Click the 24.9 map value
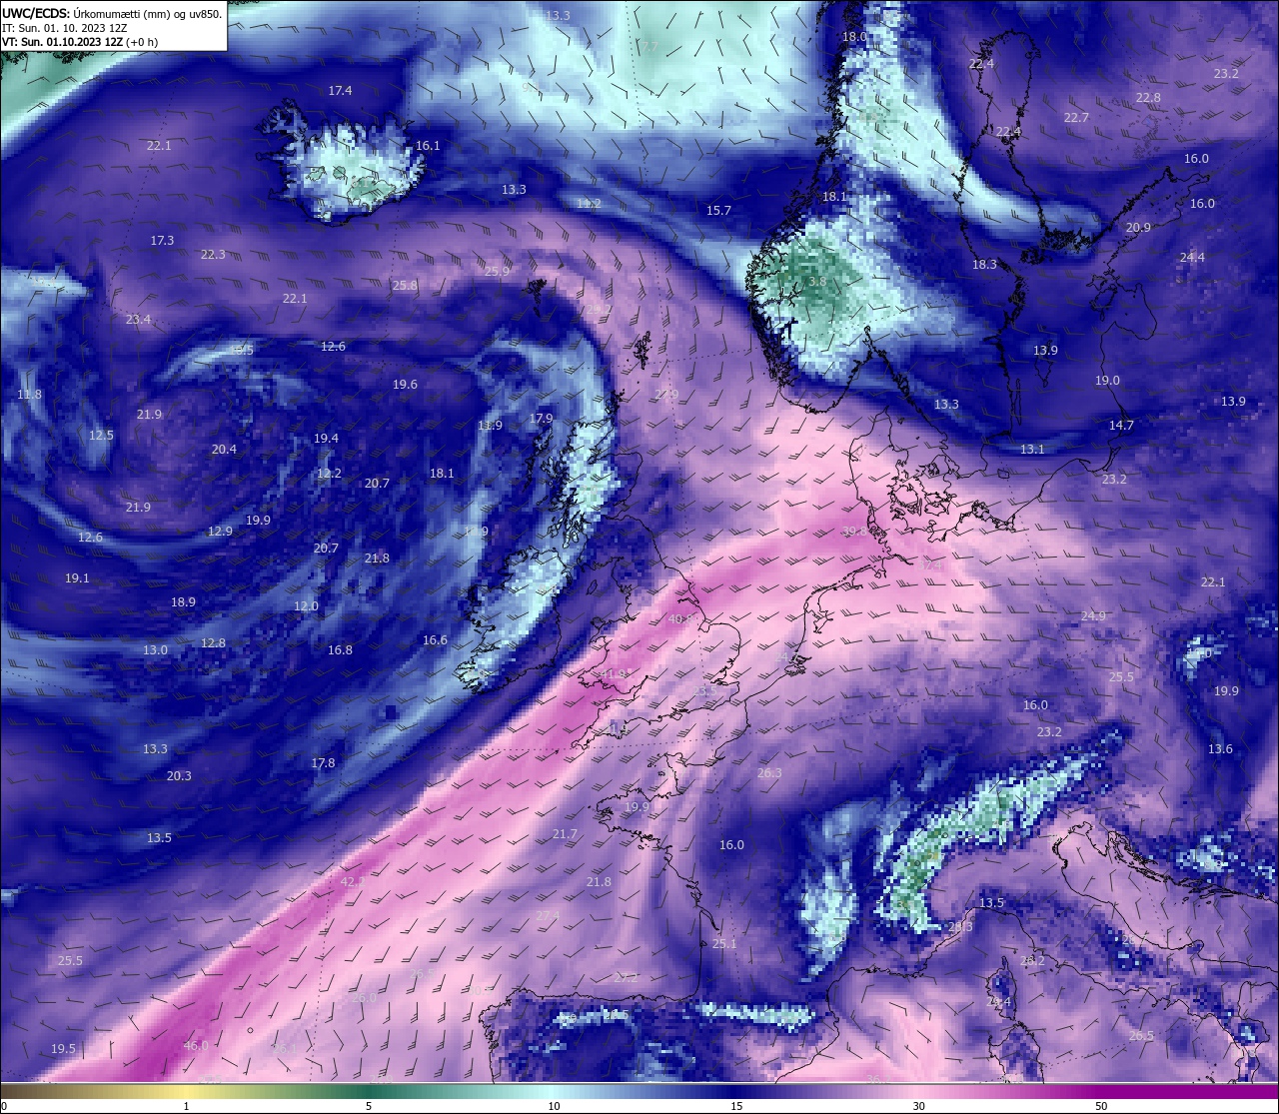1279x1114 pixels. pyautogui.click(x=1093, y=616)
